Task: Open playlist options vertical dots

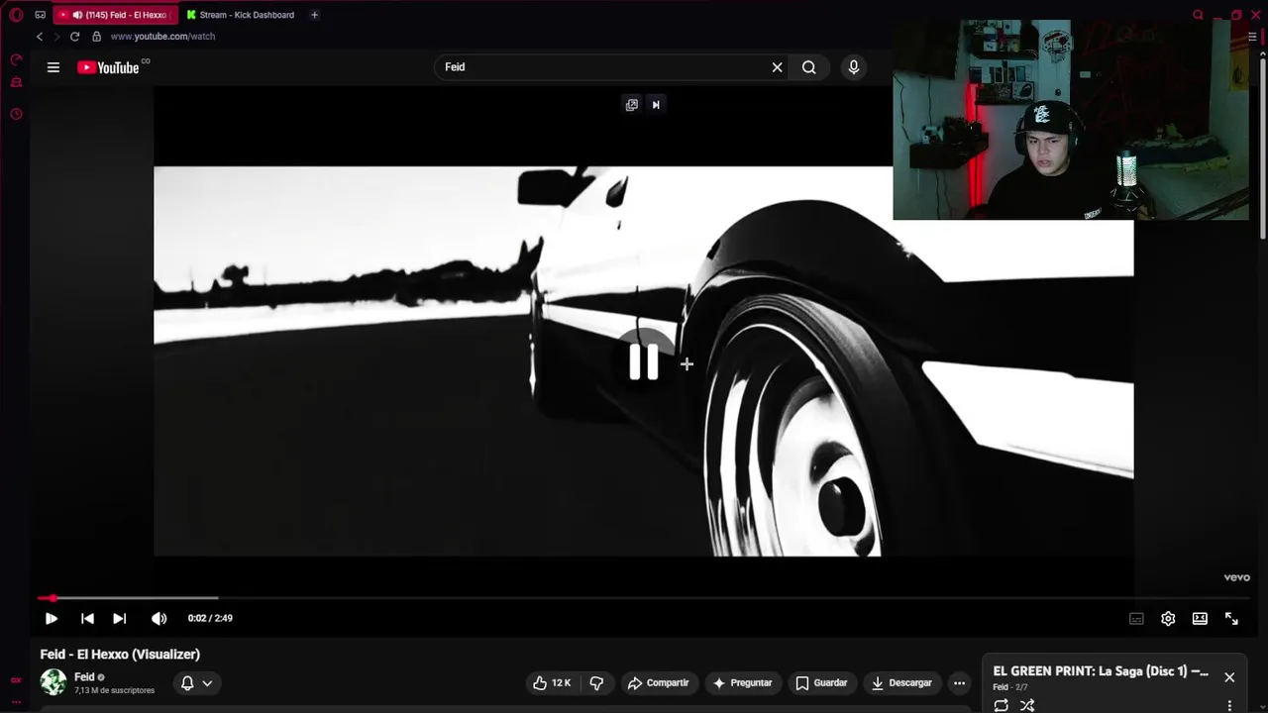Action: (1229, 706)
